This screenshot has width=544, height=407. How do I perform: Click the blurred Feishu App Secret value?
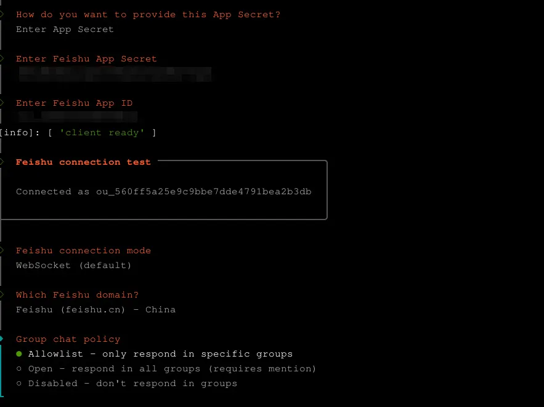[115, 74]
